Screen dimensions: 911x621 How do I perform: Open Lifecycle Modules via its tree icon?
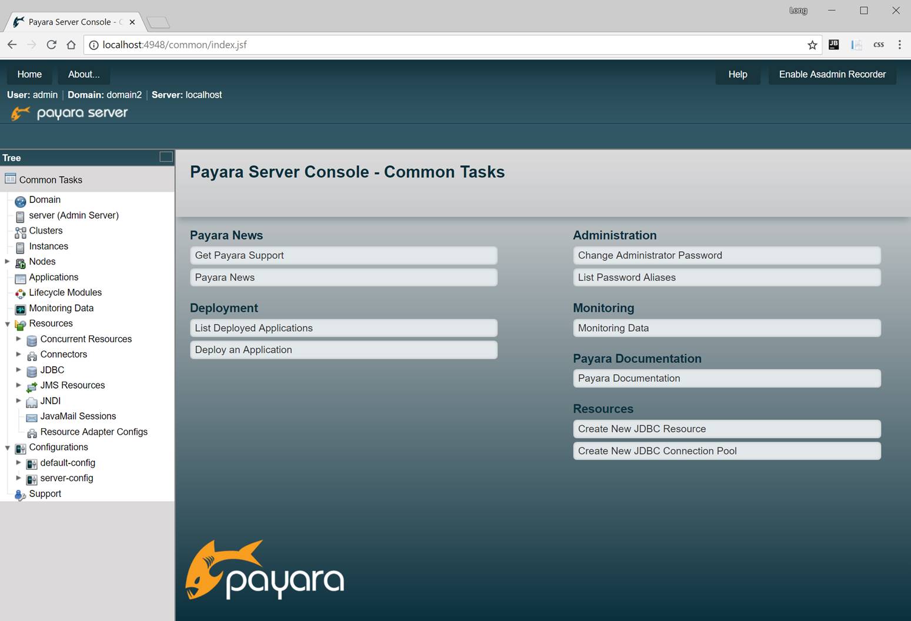pos(20,293)
